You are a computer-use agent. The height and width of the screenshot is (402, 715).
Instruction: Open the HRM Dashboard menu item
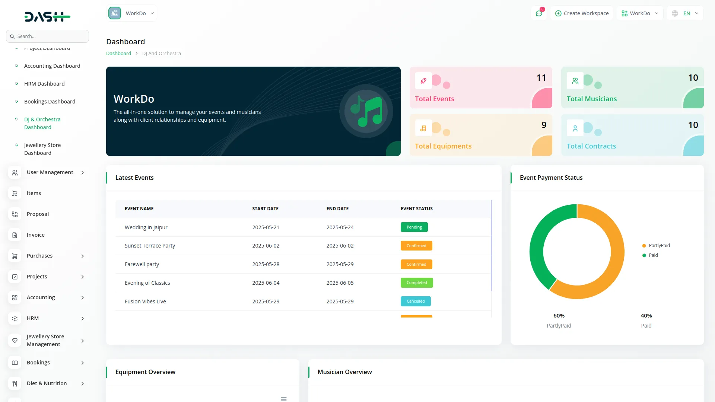44,84
